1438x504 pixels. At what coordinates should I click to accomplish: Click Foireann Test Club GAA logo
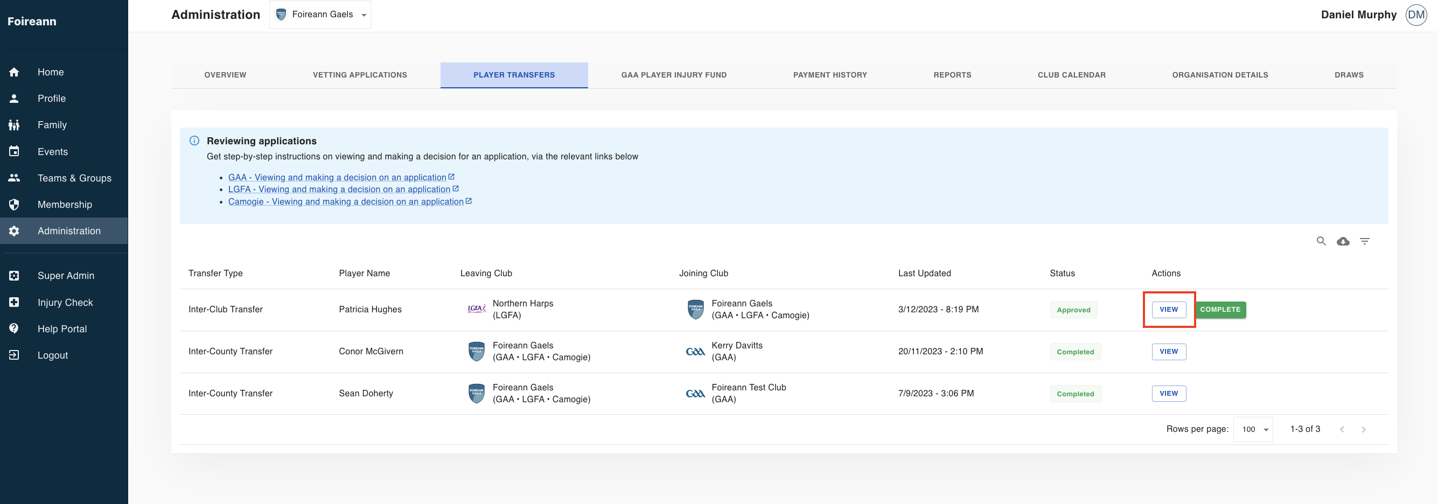click(x=695, y=394)
